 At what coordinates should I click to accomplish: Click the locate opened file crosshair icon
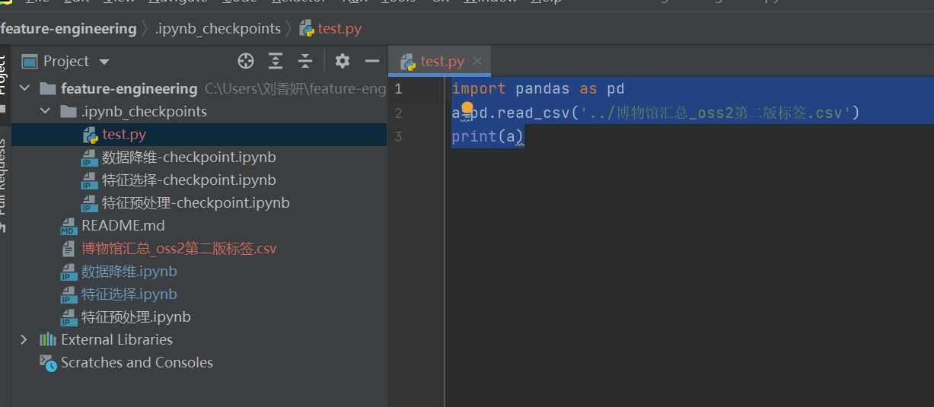245,62
